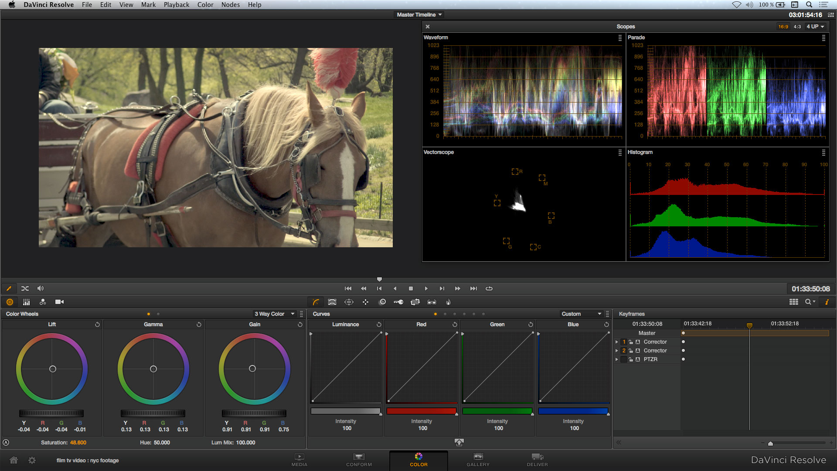
Task: Enable looped playback
Action: pos(489,288)
